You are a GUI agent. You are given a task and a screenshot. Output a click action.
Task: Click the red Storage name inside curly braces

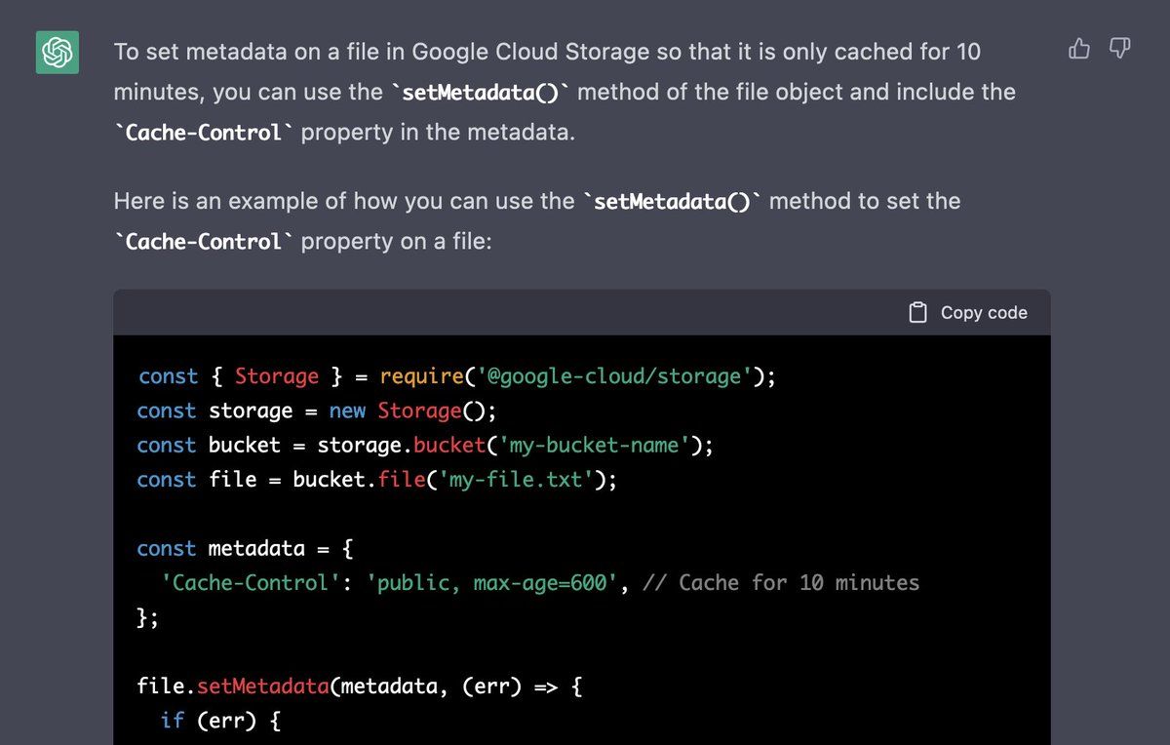[x=277, y=376]
